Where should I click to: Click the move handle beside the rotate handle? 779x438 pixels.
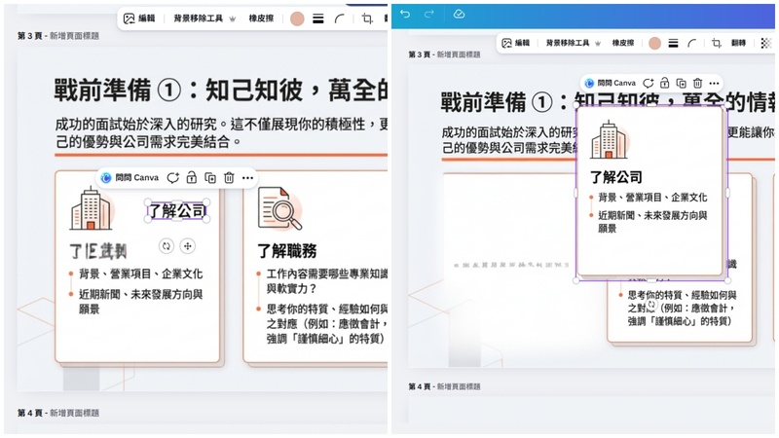coord(188,246)
